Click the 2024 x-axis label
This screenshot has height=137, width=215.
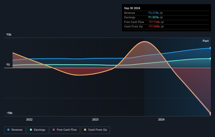click(x=161, y=119)
